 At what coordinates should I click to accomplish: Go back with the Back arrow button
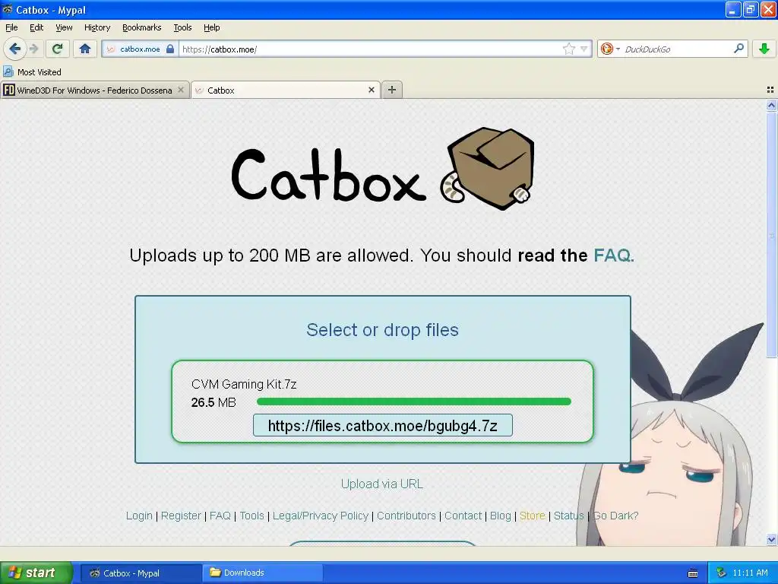pos(15,49)
